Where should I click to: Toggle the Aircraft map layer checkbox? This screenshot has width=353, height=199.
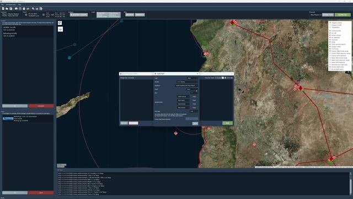(x=330, y=33)
